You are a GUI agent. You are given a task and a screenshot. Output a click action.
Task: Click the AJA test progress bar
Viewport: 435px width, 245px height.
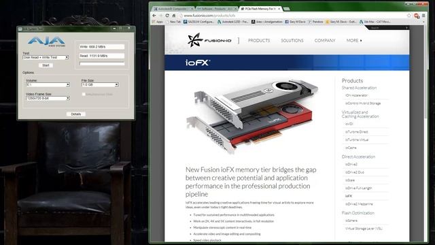point(102,63)
